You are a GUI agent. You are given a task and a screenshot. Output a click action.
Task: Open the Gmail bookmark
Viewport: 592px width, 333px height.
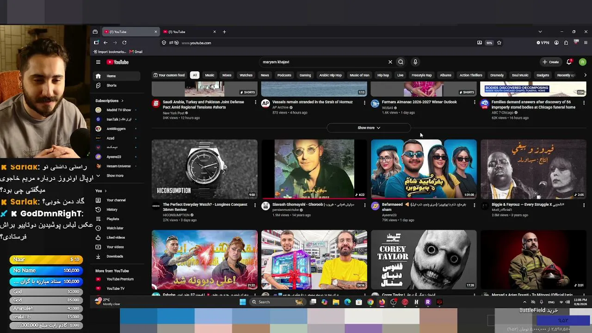coord(136,52)
